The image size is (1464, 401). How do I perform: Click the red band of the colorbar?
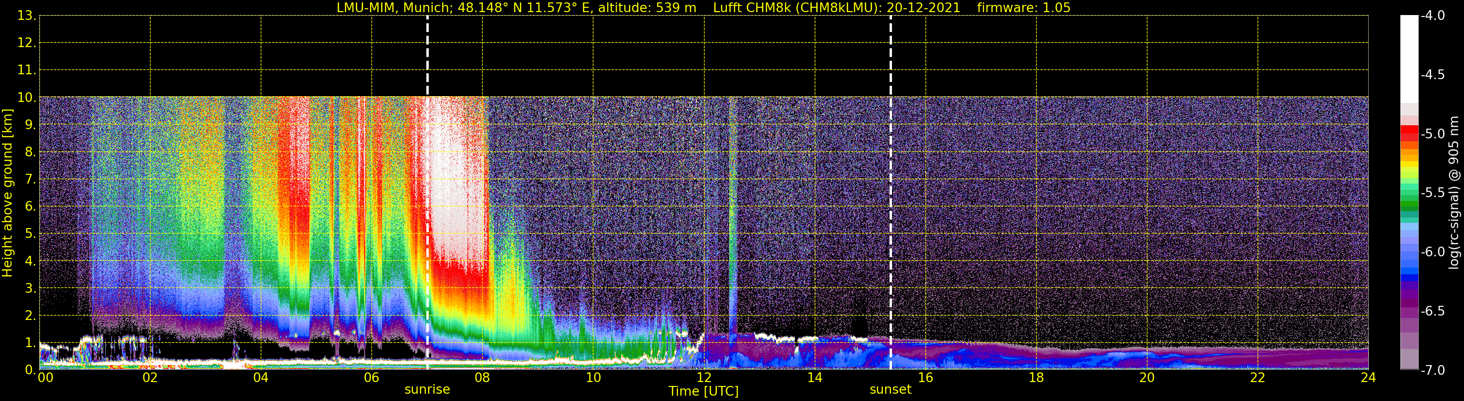coord(1409,133)
